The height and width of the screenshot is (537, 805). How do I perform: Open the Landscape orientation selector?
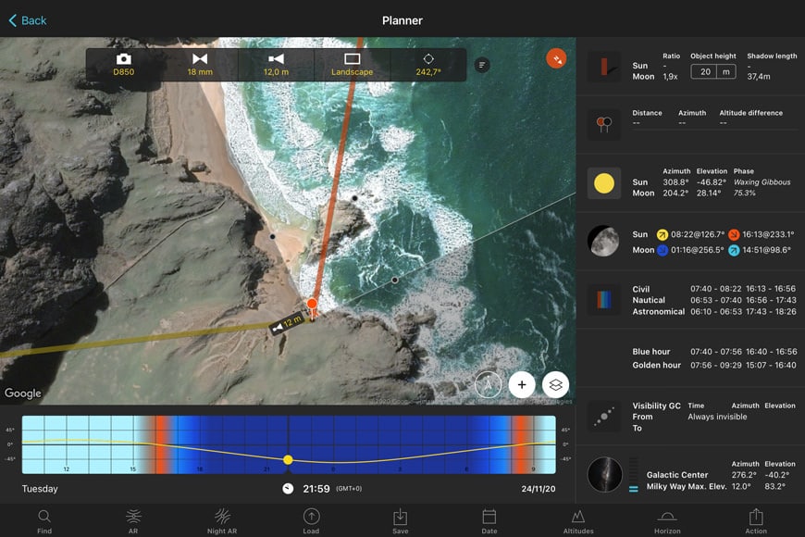pyautogui.click(x=352, y=65)
